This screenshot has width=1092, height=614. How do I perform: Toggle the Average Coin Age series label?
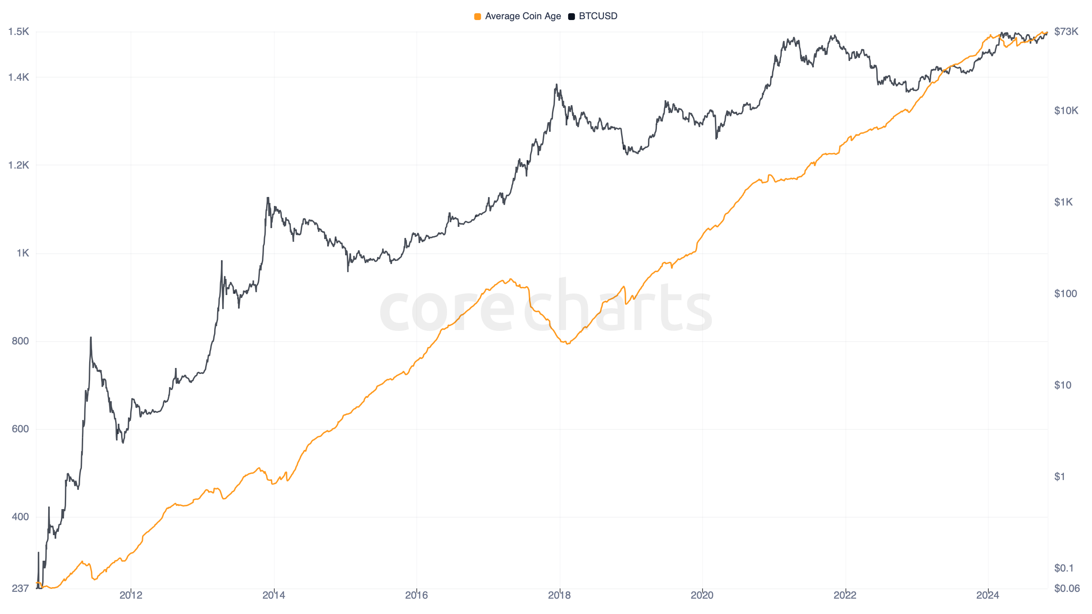523,16
